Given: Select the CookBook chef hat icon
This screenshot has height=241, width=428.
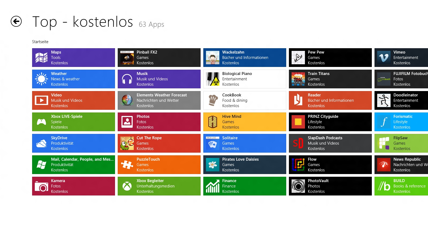Looking at the screenshot, I should point(213,100).
